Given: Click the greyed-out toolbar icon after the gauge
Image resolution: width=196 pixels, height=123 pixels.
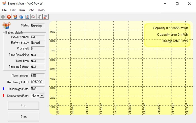Looking at the screenshot, I should click(40, 17).
